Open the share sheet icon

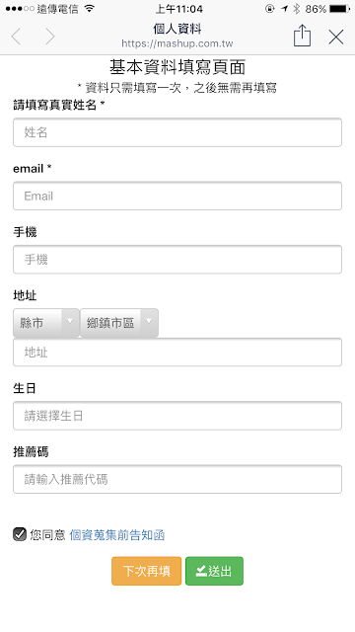(302, 36)
